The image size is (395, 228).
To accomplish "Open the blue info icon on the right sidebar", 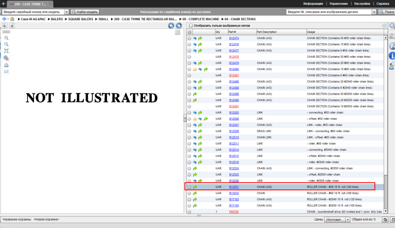I will pos(392,56).
